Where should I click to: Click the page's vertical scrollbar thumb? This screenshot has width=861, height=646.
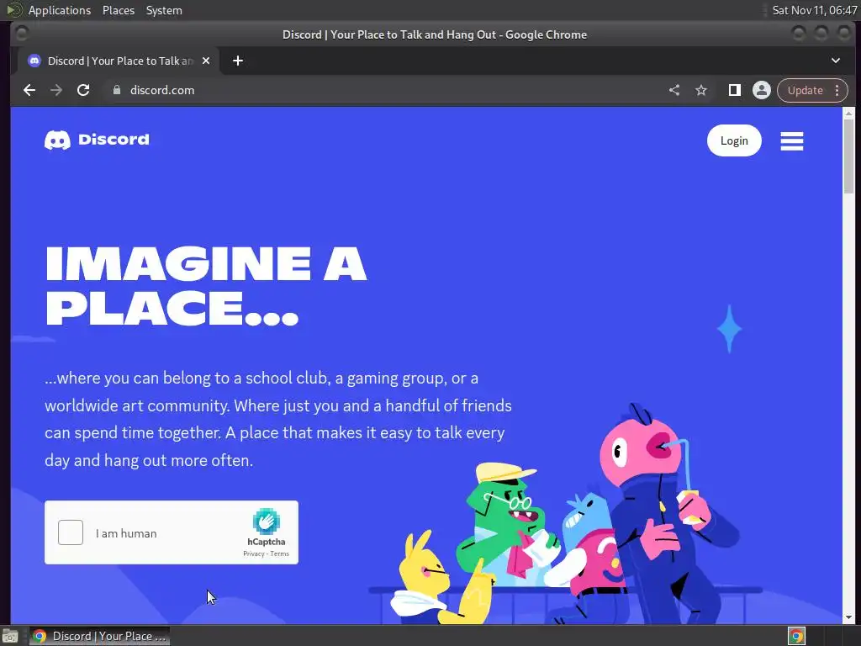coord(848,156)
